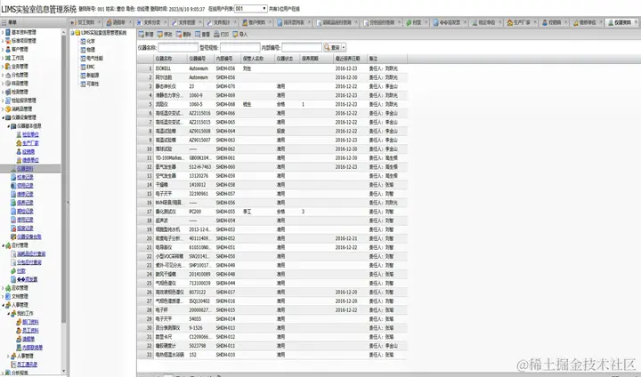Switch to the 付款 tab
This screenshot has height=377, width=641.
(417, 22)
